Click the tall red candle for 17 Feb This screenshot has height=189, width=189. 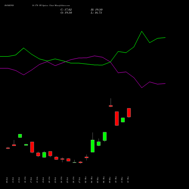pyautogui.click(x=32, y=147)
